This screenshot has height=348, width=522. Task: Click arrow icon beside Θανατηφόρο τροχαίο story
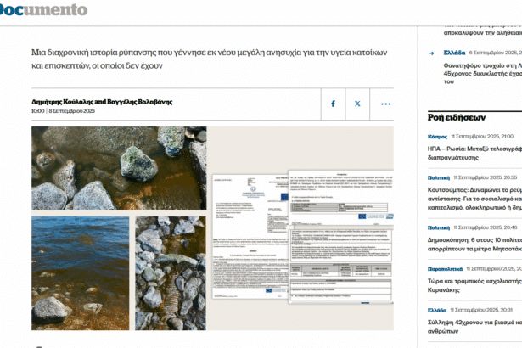(431, 53)
